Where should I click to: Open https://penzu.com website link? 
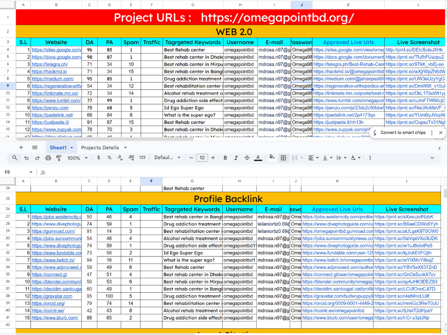point(50,108)
